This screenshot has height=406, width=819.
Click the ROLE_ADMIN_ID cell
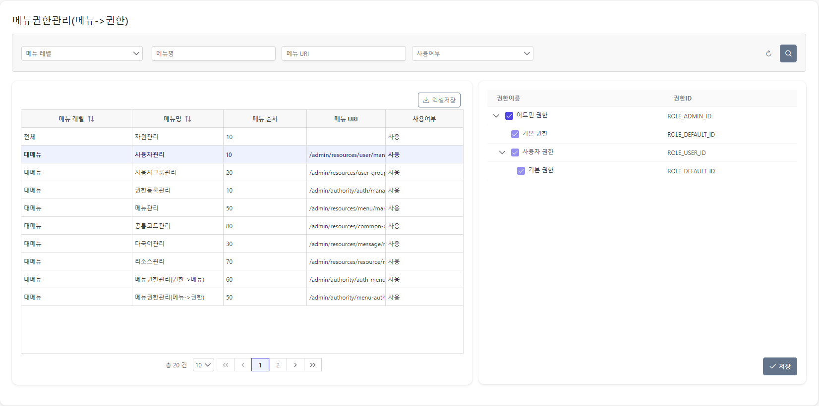[x=689, y=116]
